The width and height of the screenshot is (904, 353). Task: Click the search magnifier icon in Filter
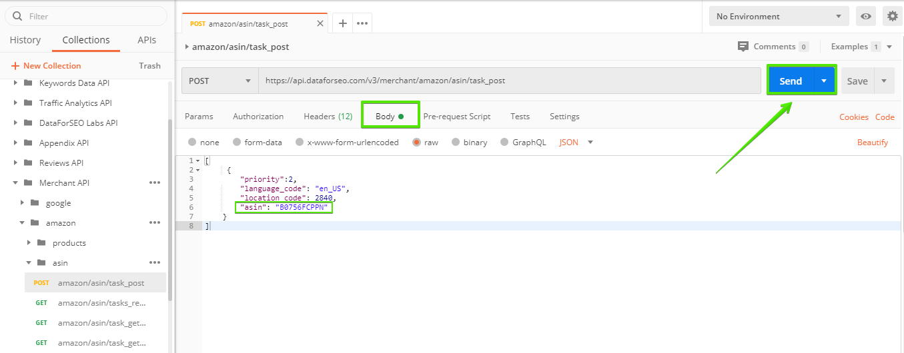click(x=18, y=16)
